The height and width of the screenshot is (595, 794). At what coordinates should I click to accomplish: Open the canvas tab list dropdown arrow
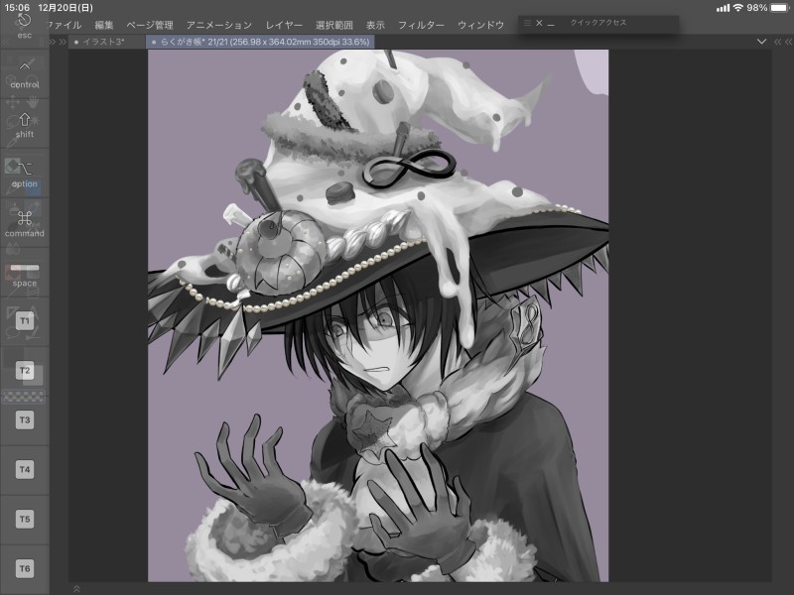(761, 42)
